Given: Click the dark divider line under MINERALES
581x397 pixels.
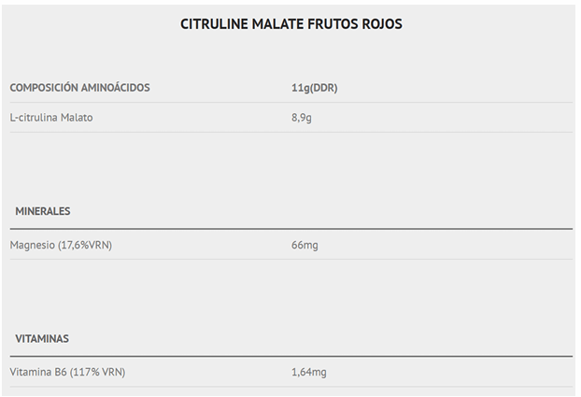Looking at the screenshot, I should 290,229.
